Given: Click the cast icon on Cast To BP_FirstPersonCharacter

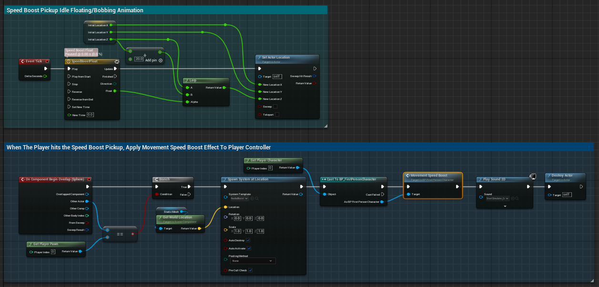Looking at the screenshot, I should [x=324, y=180].
